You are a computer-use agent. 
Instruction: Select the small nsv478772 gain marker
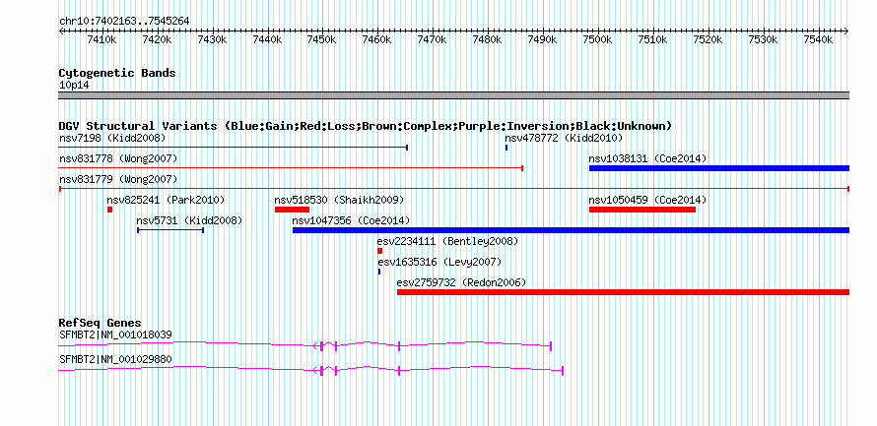506,148
